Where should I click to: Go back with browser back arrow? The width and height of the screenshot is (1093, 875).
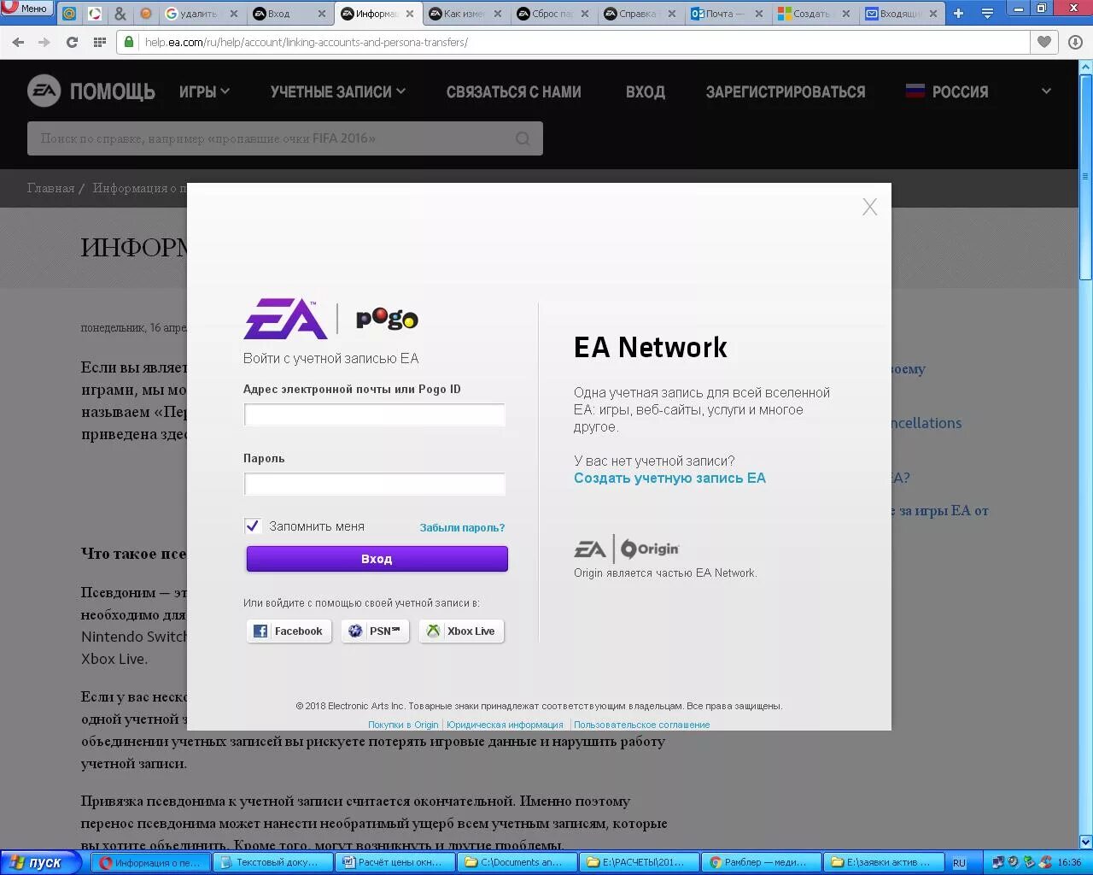click(18, 42)
